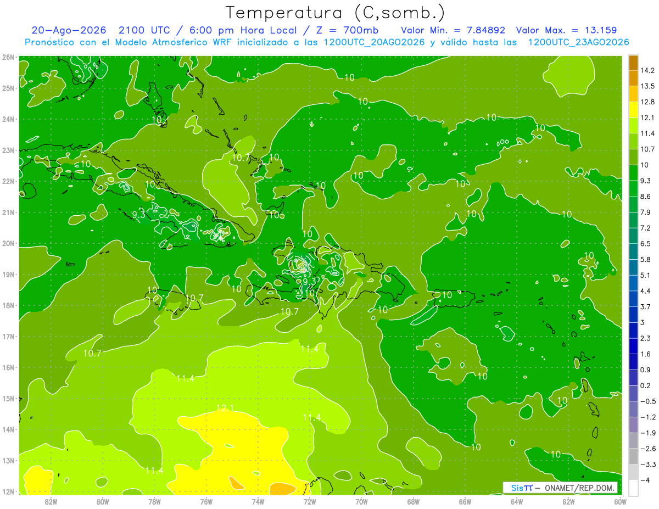Click the "80W" longitude axis label
Image resolution: width=659 pixels, height=509 pixels.
[102, 501]
